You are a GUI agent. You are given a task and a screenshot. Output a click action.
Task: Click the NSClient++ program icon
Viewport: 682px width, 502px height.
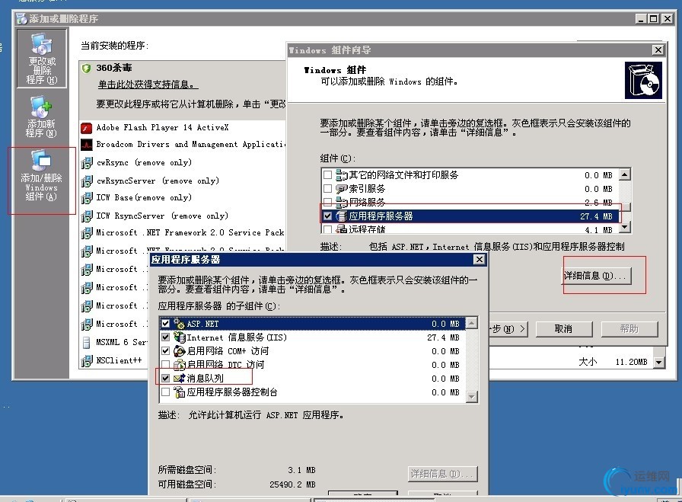[87, 361]
